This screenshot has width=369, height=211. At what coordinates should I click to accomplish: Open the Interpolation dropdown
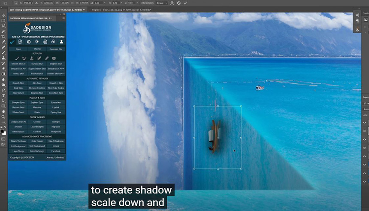(x=162, y=3)
